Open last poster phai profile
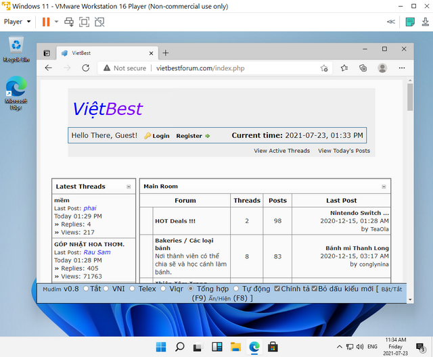The width and height of the screenshot is (433, 357). pos(90,208)
